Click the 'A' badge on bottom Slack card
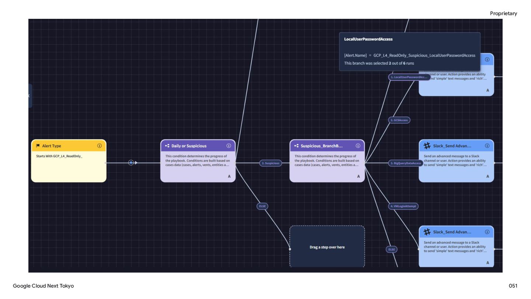Image resolution: width=531 pixels, height=299 pixels. [487, 262]
